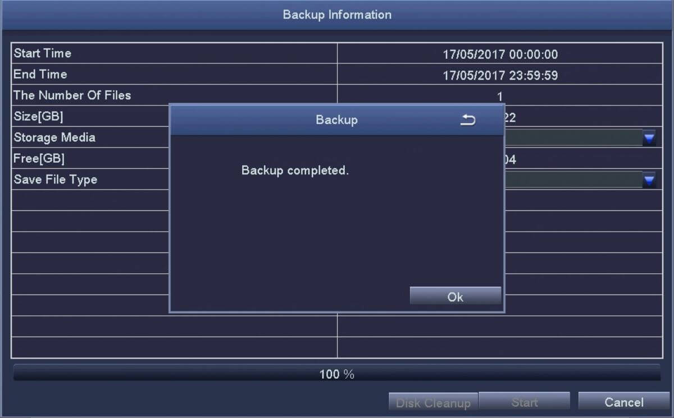The height and width of the screenshot is (418, 674).
Task: Click the Backup completed message text
Action: (295, 171)
